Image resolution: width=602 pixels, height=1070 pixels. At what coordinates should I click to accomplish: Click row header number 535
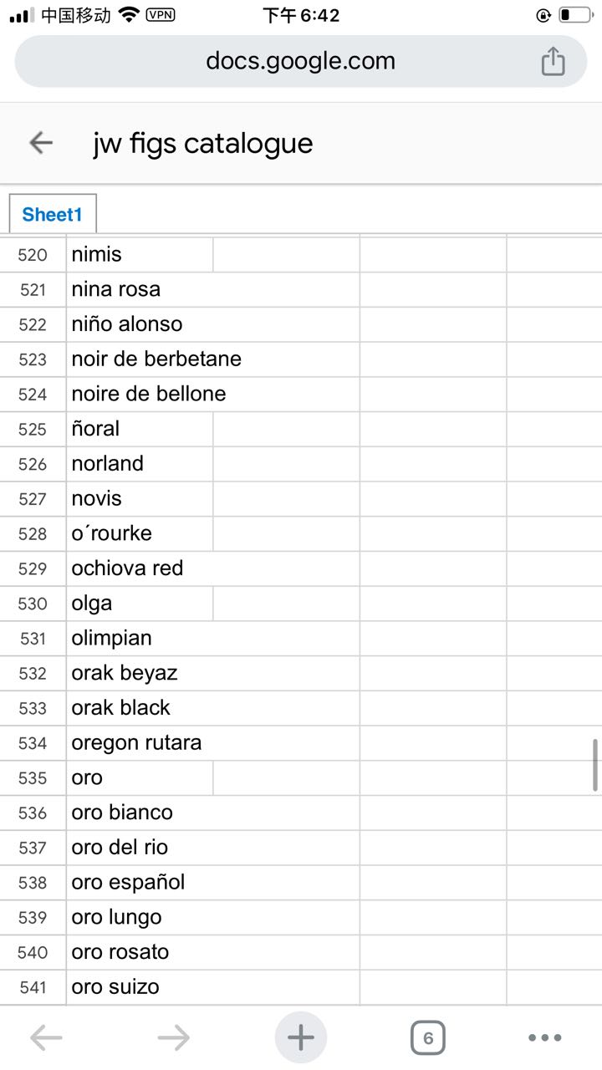tap(33, 777)
